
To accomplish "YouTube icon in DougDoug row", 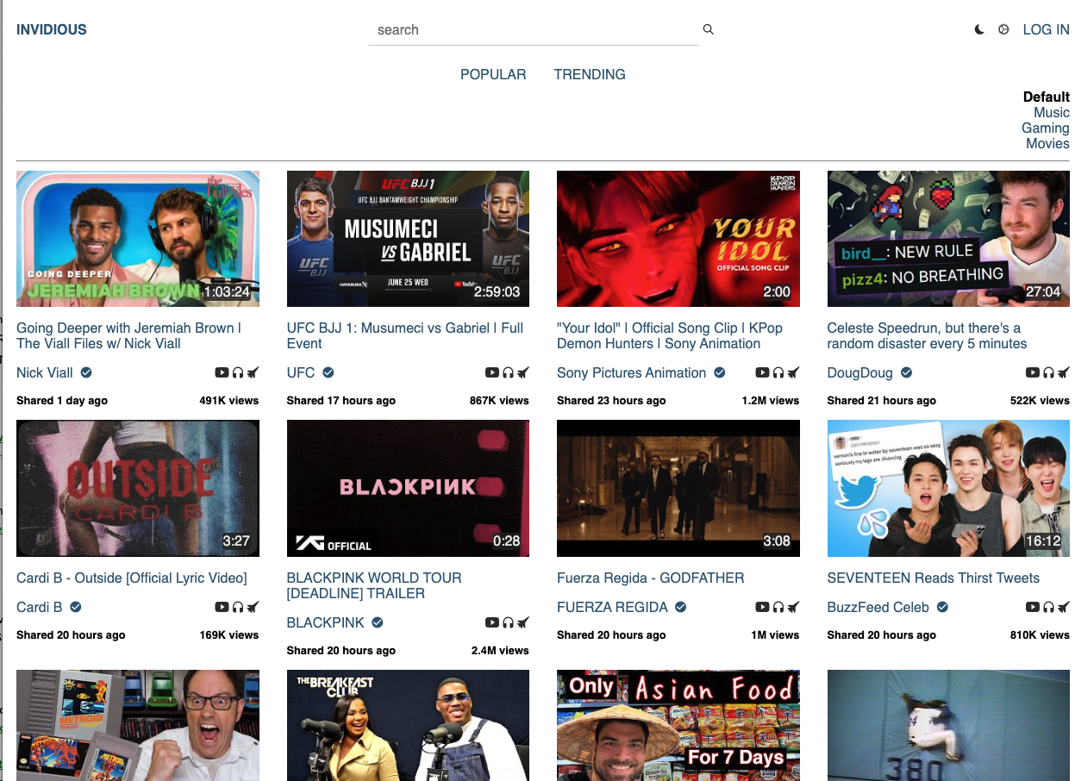I will coord(1033,372).
